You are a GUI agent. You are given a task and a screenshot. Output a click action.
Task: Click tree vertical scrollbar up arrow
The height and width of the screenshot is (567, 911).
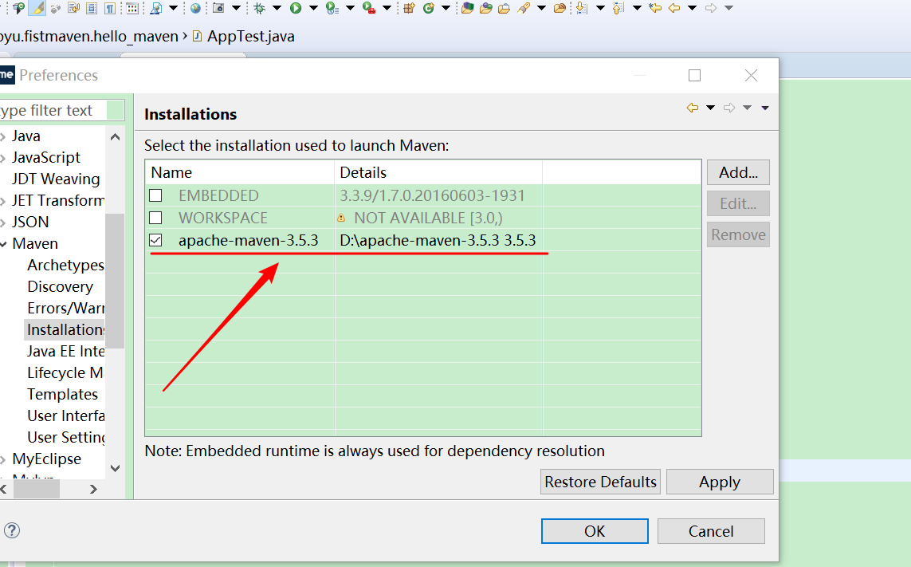coord(115,137)
